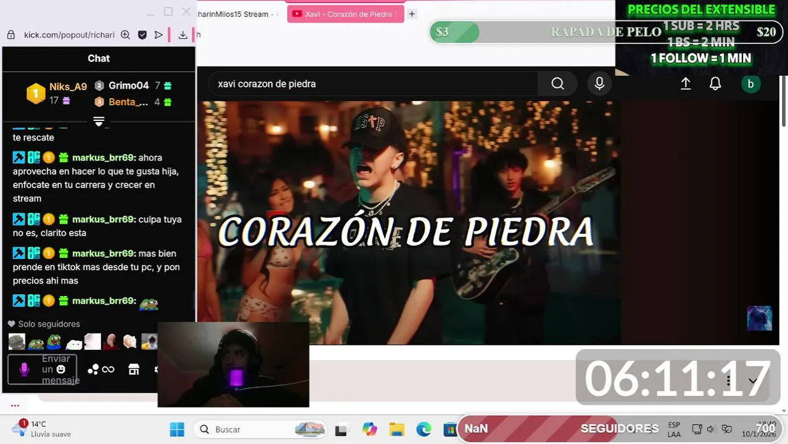
Task: Open File Explorer from the taskbar
Action: tap(396, 429)
